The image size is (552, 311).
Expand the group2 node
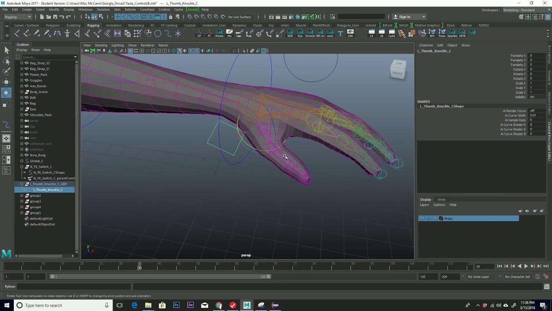click(22, 196)
